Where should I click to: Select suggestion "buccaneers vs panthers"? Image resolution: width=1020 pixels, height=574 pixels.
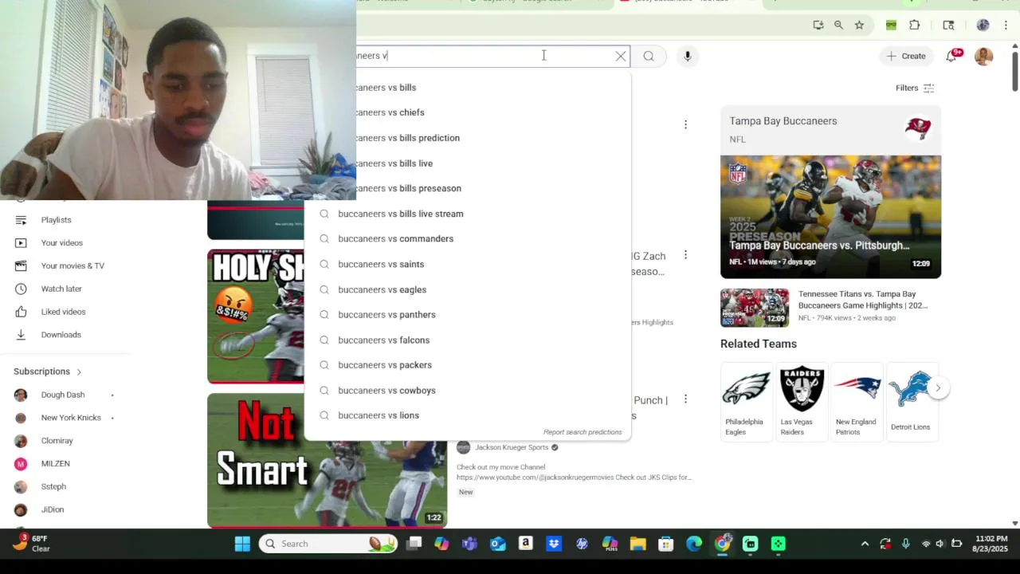[468, 314]
